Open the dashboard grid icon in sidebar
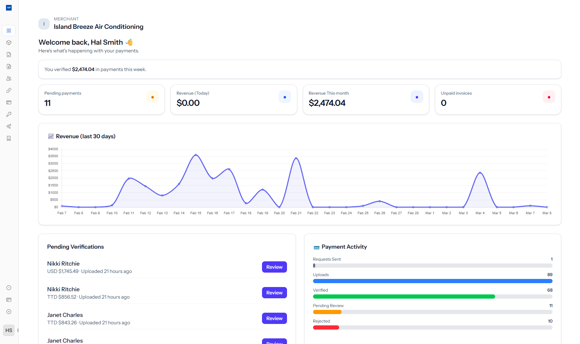The image size is (580, 344). point(9,31)
